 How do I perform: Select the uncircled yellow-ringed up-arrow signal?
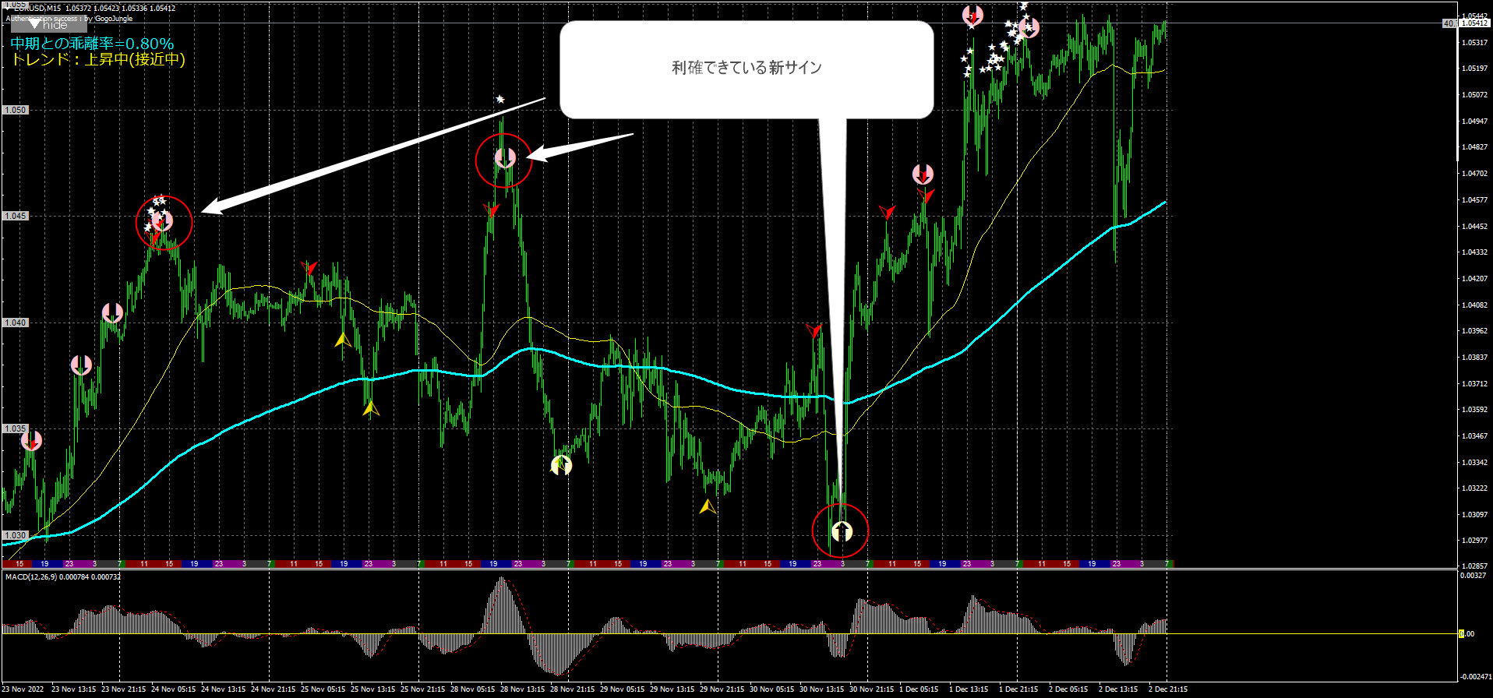point(561,465)
